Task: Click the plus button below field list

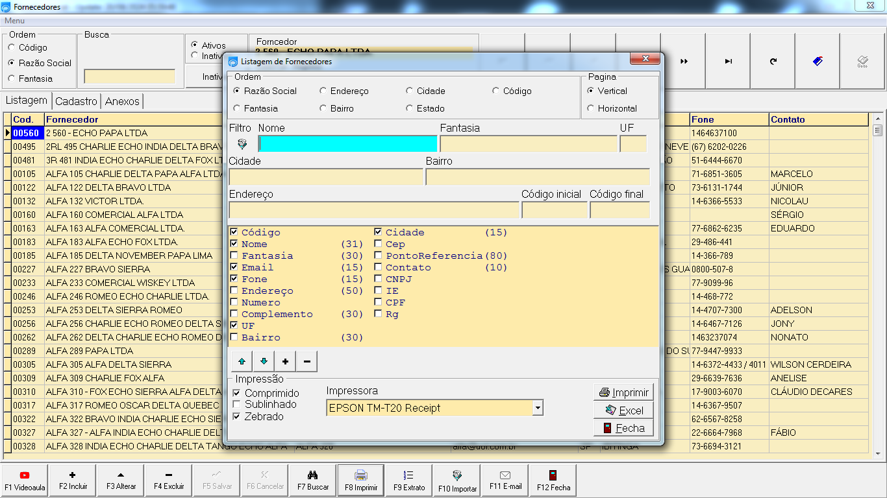Action: tap(285, 361)
